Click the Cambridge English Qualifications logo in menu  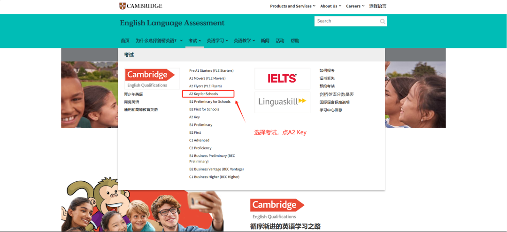point(150,78)
